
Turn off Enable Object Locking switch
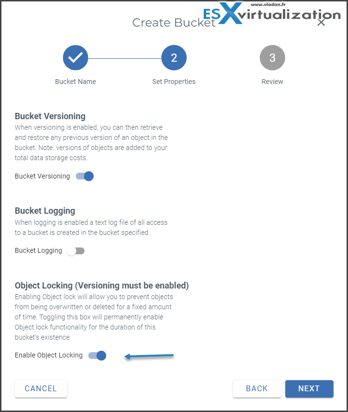pos(97,356)
